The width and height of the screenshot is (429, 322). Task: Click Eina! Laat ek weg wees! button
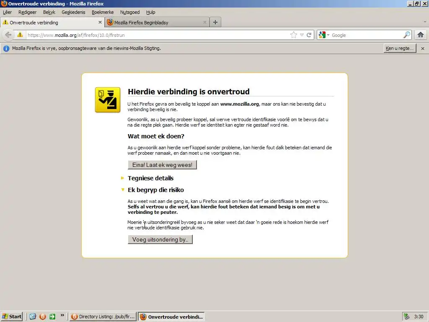(162, 165)
